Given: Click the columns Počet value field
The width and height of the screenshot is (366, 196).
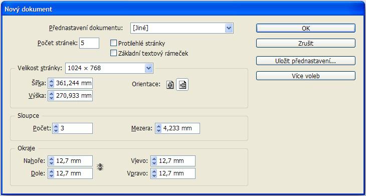Looking at the screenshot, I should [76, 128].
